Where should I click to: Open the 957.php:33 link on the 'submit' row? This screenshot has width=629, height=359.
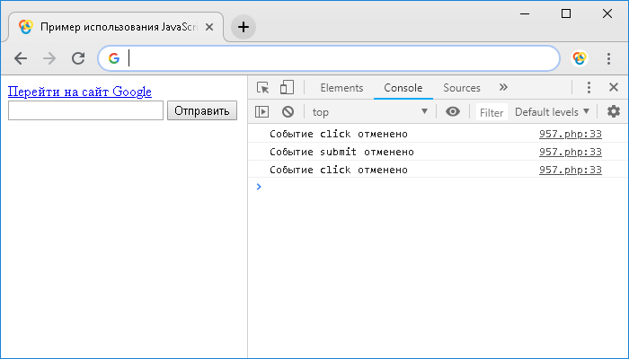tap(571, 152)
